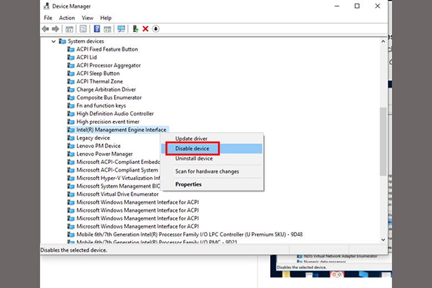Select Microsoft ACPI-Compliant System
432x288 pixels.
click(117, 170)
